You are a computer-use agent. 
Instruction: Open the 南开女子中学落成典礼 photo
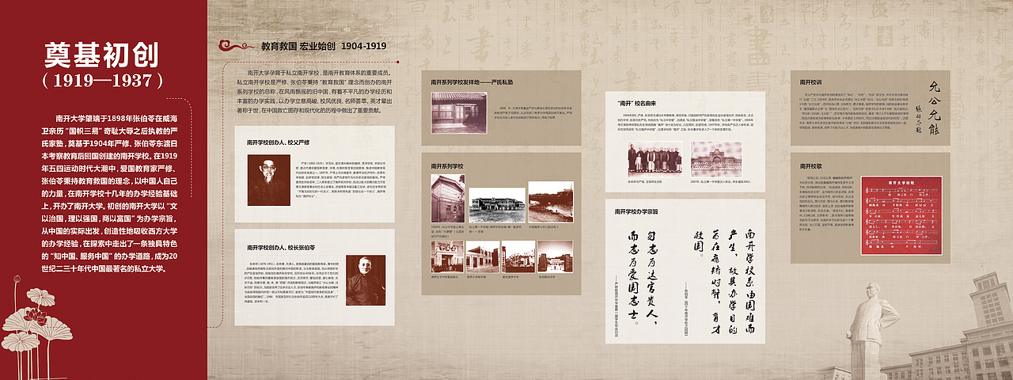(x=447, y=257)
